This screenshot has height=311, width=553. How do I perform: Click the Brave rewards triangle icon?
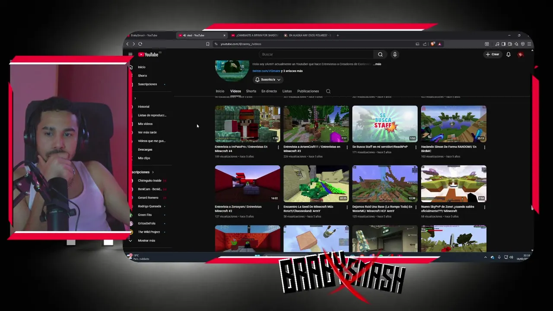[x=439, y=44]
